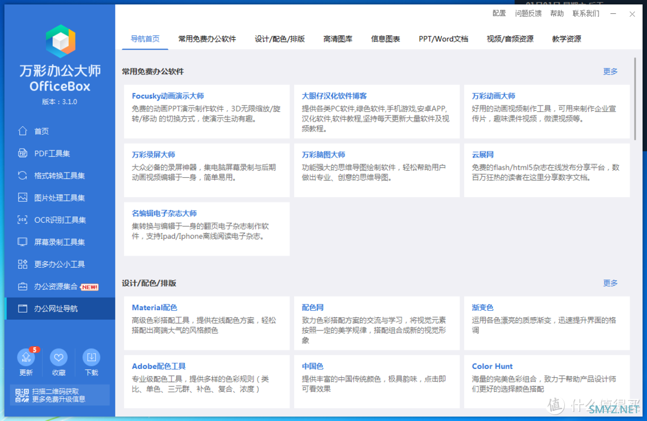Open the Focusky动画演示大师 link

pos(168,96)
